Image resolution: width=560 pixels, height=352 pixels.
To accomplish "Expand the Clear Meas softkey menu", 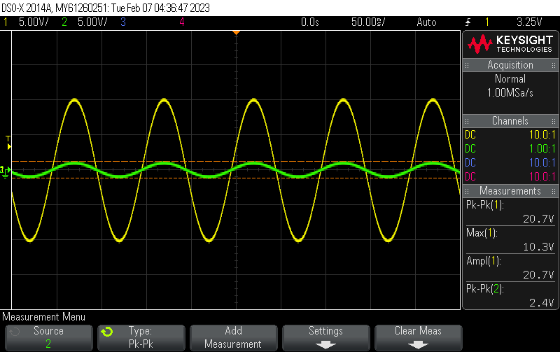I will point(418,337).
